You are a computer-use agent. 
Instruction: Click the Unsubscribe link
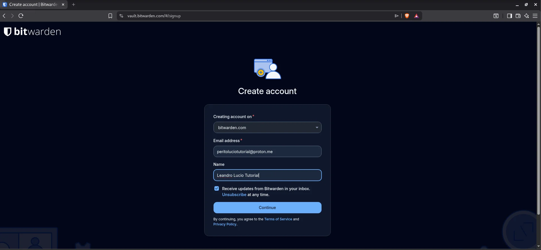tap(234, 195)
